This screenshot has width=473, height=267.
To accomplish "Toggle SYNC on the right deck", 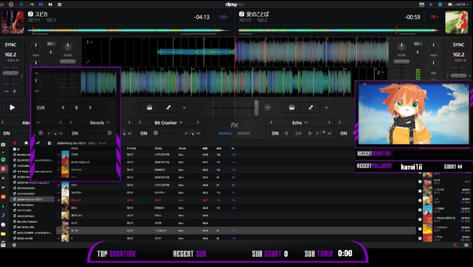I will click(x=458, y=45).
